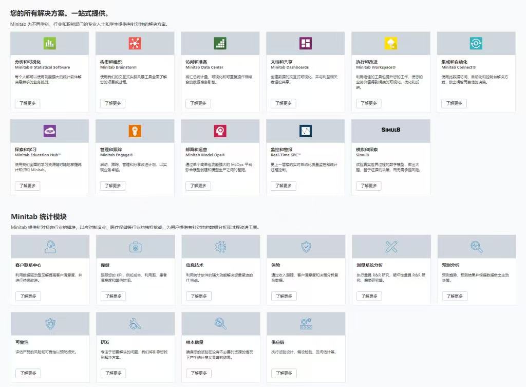
Task: Click the 保险 shield checkmark icon
Action: click(306, 247)
